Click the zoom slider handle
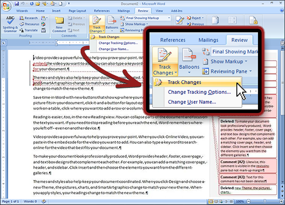 pos(265,201)
